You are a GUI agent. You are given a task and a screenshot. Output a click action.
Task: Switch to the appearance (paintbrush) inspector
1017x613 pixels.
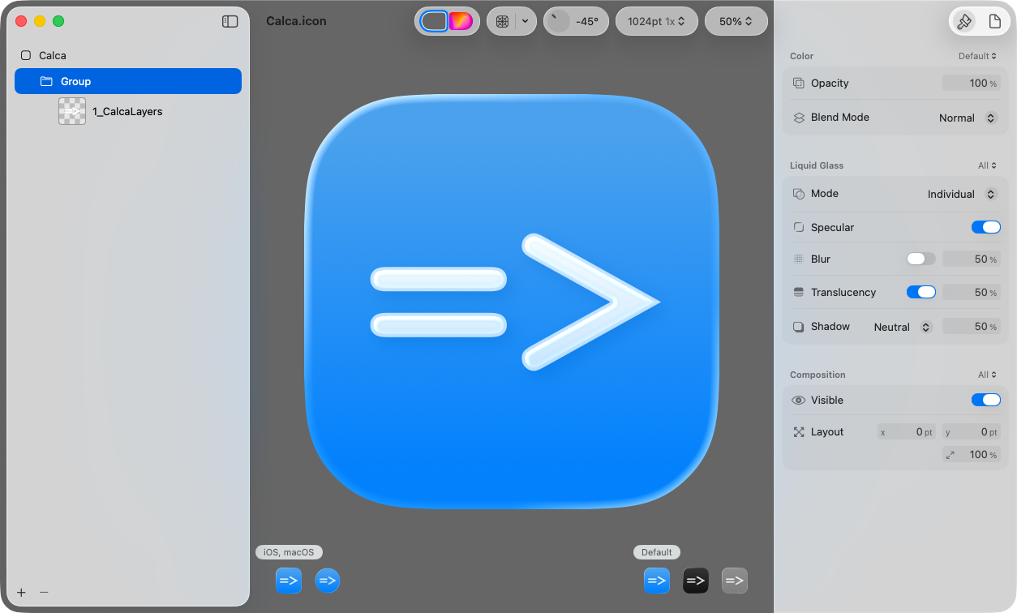[x=964, y=22]
